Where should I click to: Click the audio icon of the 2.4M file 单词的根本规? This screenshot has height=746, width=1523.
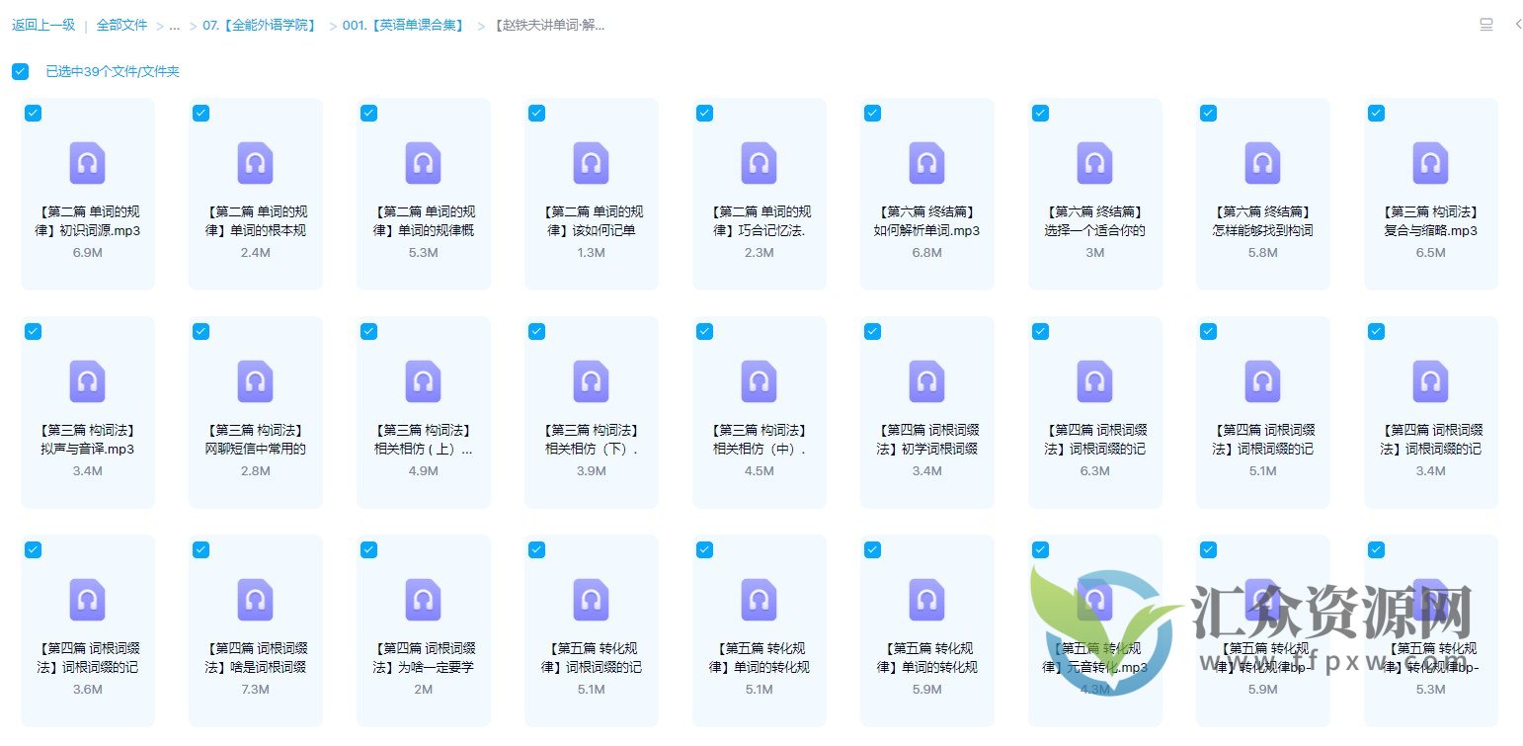coord(255,163)
